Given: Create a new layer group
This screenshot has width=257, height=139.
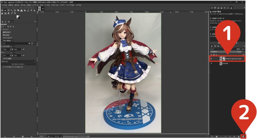Looking at the screenshot, I should tap(217, 137).
